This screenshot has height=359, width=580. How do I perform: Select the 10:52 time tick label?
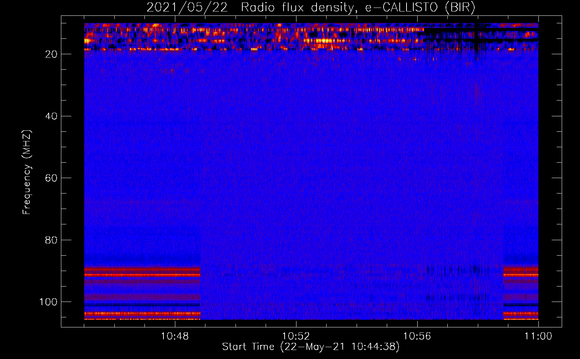click(x=296, y=336)
